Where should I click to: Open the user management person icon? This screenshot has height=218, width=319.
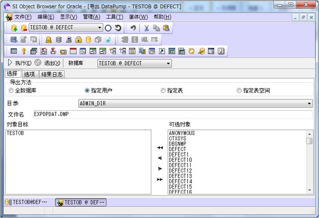48,39
